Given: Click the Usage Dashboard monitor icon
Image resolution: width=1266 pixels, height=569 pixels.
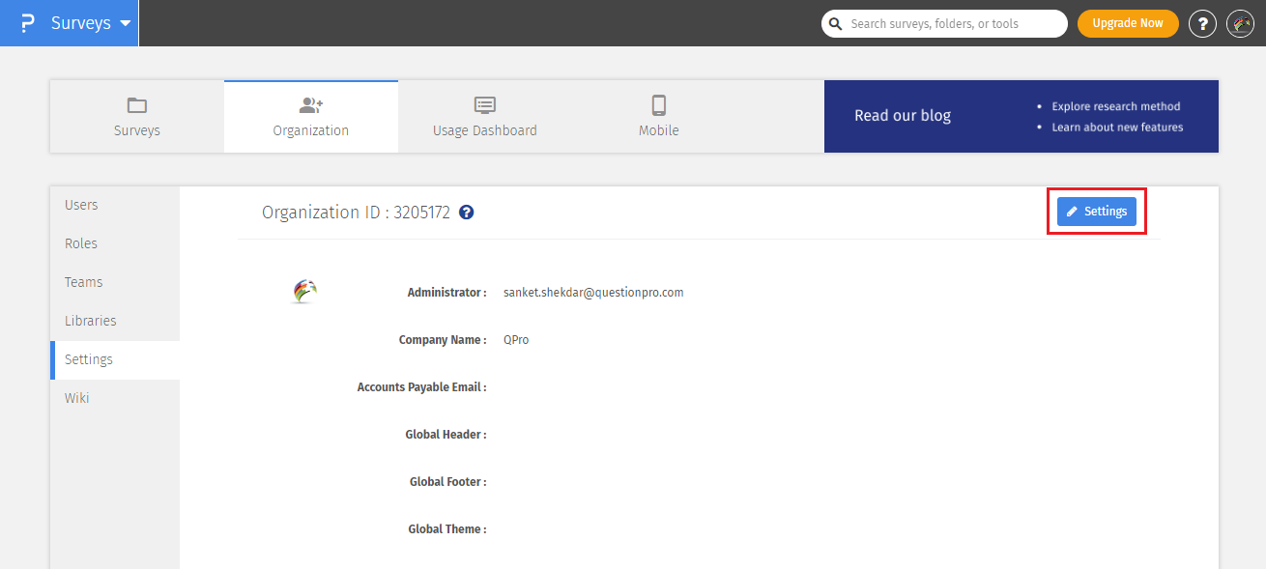Looking at the screenshot, I should 485,105.
